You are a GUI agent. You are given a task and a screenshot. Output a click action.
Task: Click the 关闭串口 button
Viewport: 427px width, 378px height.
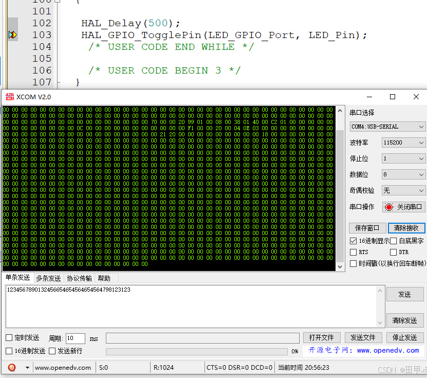pos(404,207)
